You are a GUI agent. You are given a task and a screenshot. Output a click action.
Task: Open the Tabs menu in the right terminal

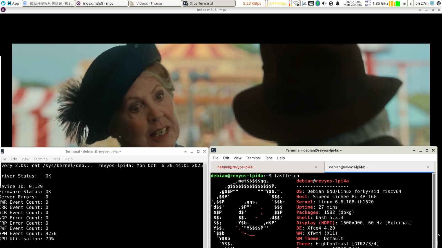tap(269, 158)
